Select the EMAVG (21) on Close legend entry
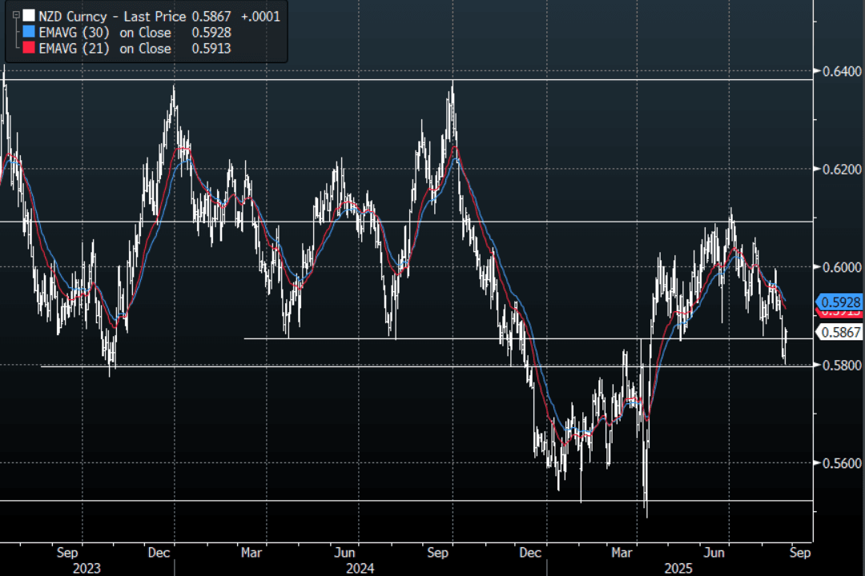This screenshot has height=576, width=865. pos(104,49)
